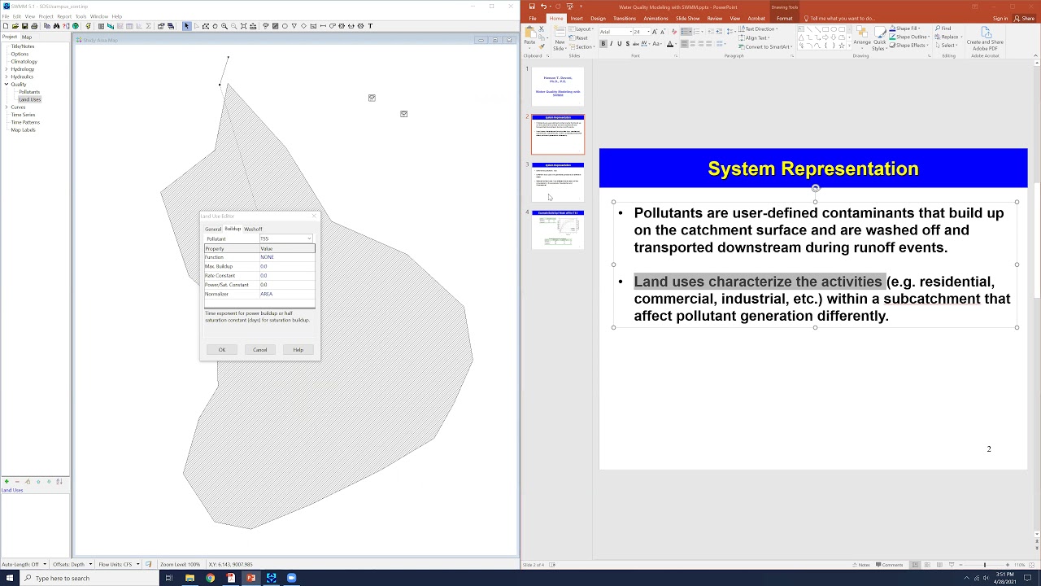The width and height of the screenshot is (1041, 586).
Task: Open a project file in SWMM toolbar
Action: click(x=15, y=26)
